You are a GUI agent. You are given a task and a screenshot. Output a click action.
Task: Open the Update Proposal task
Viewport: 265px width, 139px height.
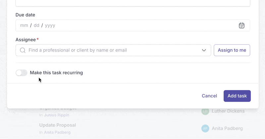tap(57, 125)
